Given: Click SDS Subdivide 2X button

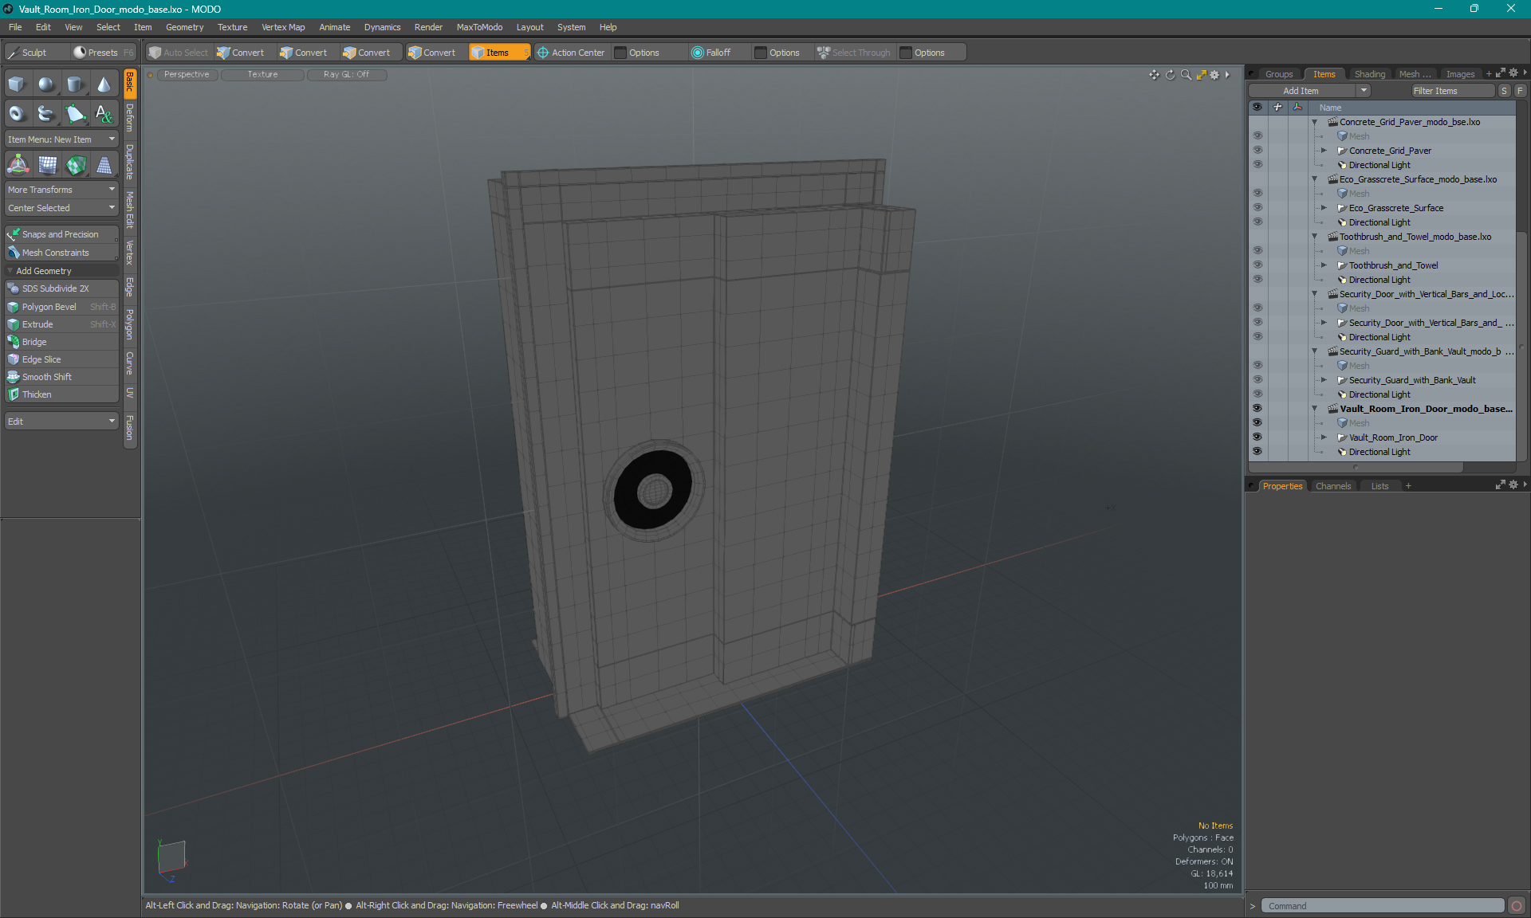Looking at the screenshot, I should [x=61, y=288].
